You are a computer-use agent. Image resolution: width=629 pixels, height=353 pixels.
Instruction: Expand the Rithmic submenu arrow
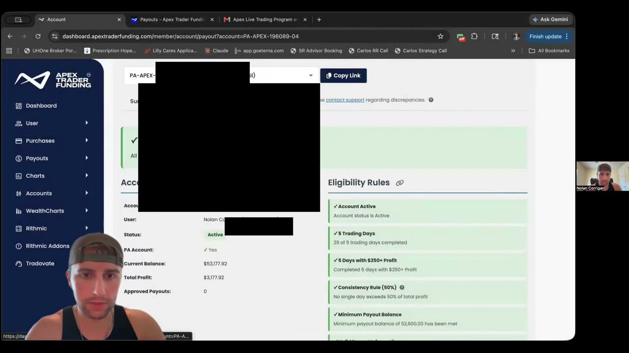tap(86, 228)
